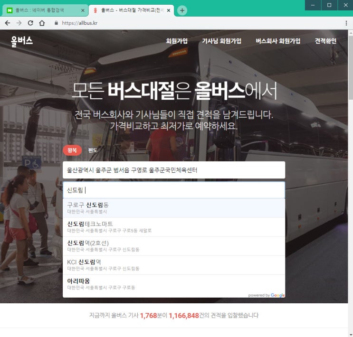The image size is (353, 337).
Task: Open 기사님 회원가입 link
Action: (221, 41)
